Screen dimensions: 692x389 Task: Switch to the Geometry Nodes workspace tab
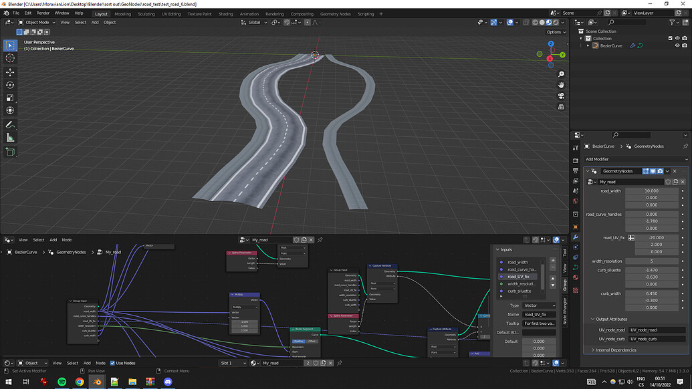point(336,14)
